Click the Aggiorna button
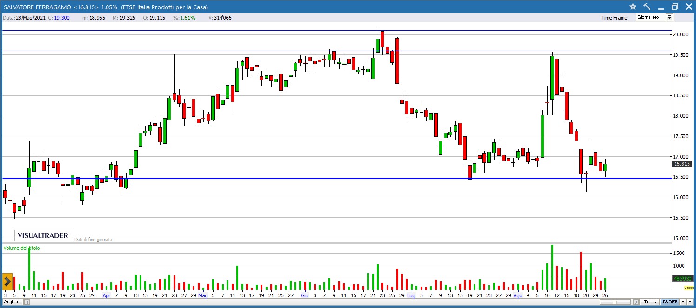Screen dimensions: 696x308 [12, 302]
